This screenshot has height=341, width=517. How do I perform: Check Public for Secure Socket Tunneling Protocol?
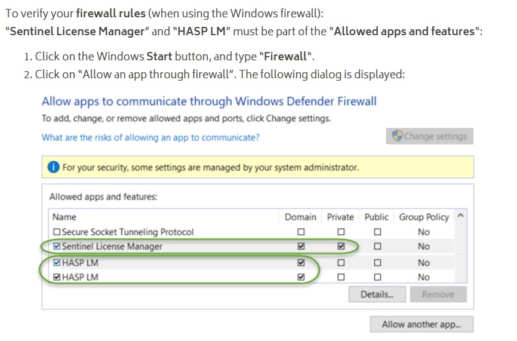click(377, 232)
